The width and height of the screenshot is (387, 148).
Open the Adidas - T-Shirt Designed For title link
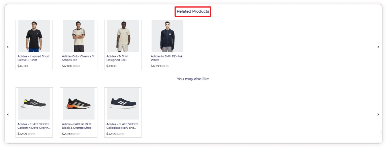[117, 58]
